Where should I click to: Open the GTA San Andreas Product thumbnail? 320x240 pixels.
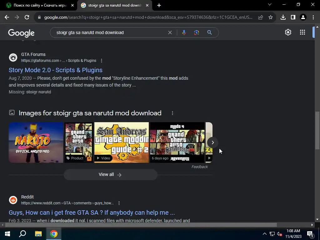point(78,142)
